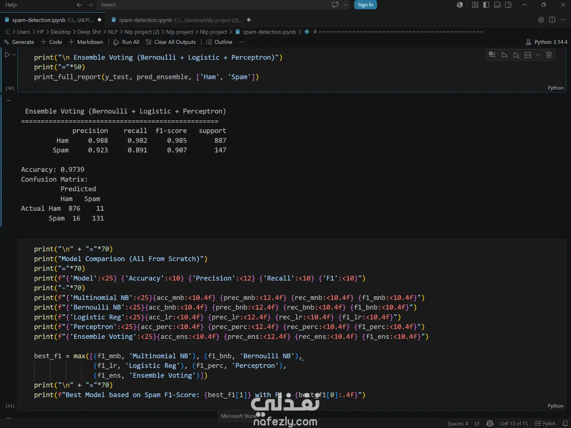Screen dimensions: 571x428
Task: Open notebook settings gear icon
Action: pyautogui.click(x=541, y=20)
